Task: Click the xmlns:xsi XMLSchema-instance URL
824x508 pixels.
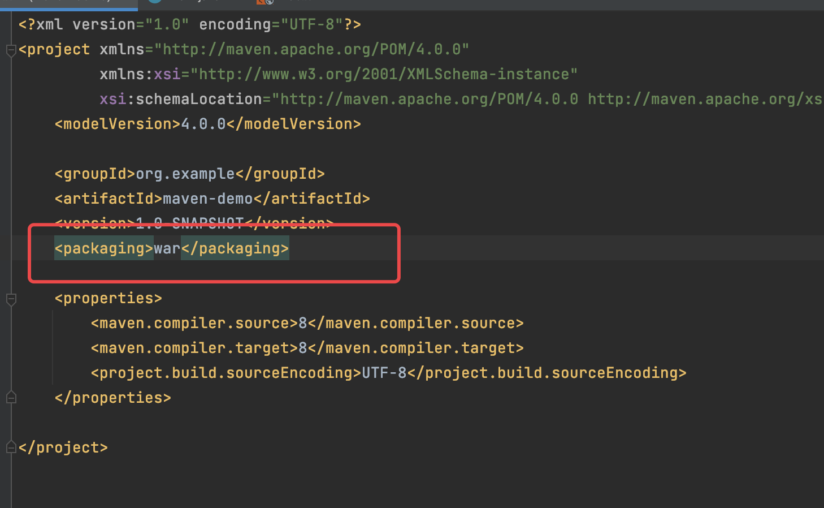Action: 384,75
